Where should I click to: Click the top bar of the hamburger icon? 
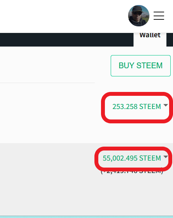159,12
